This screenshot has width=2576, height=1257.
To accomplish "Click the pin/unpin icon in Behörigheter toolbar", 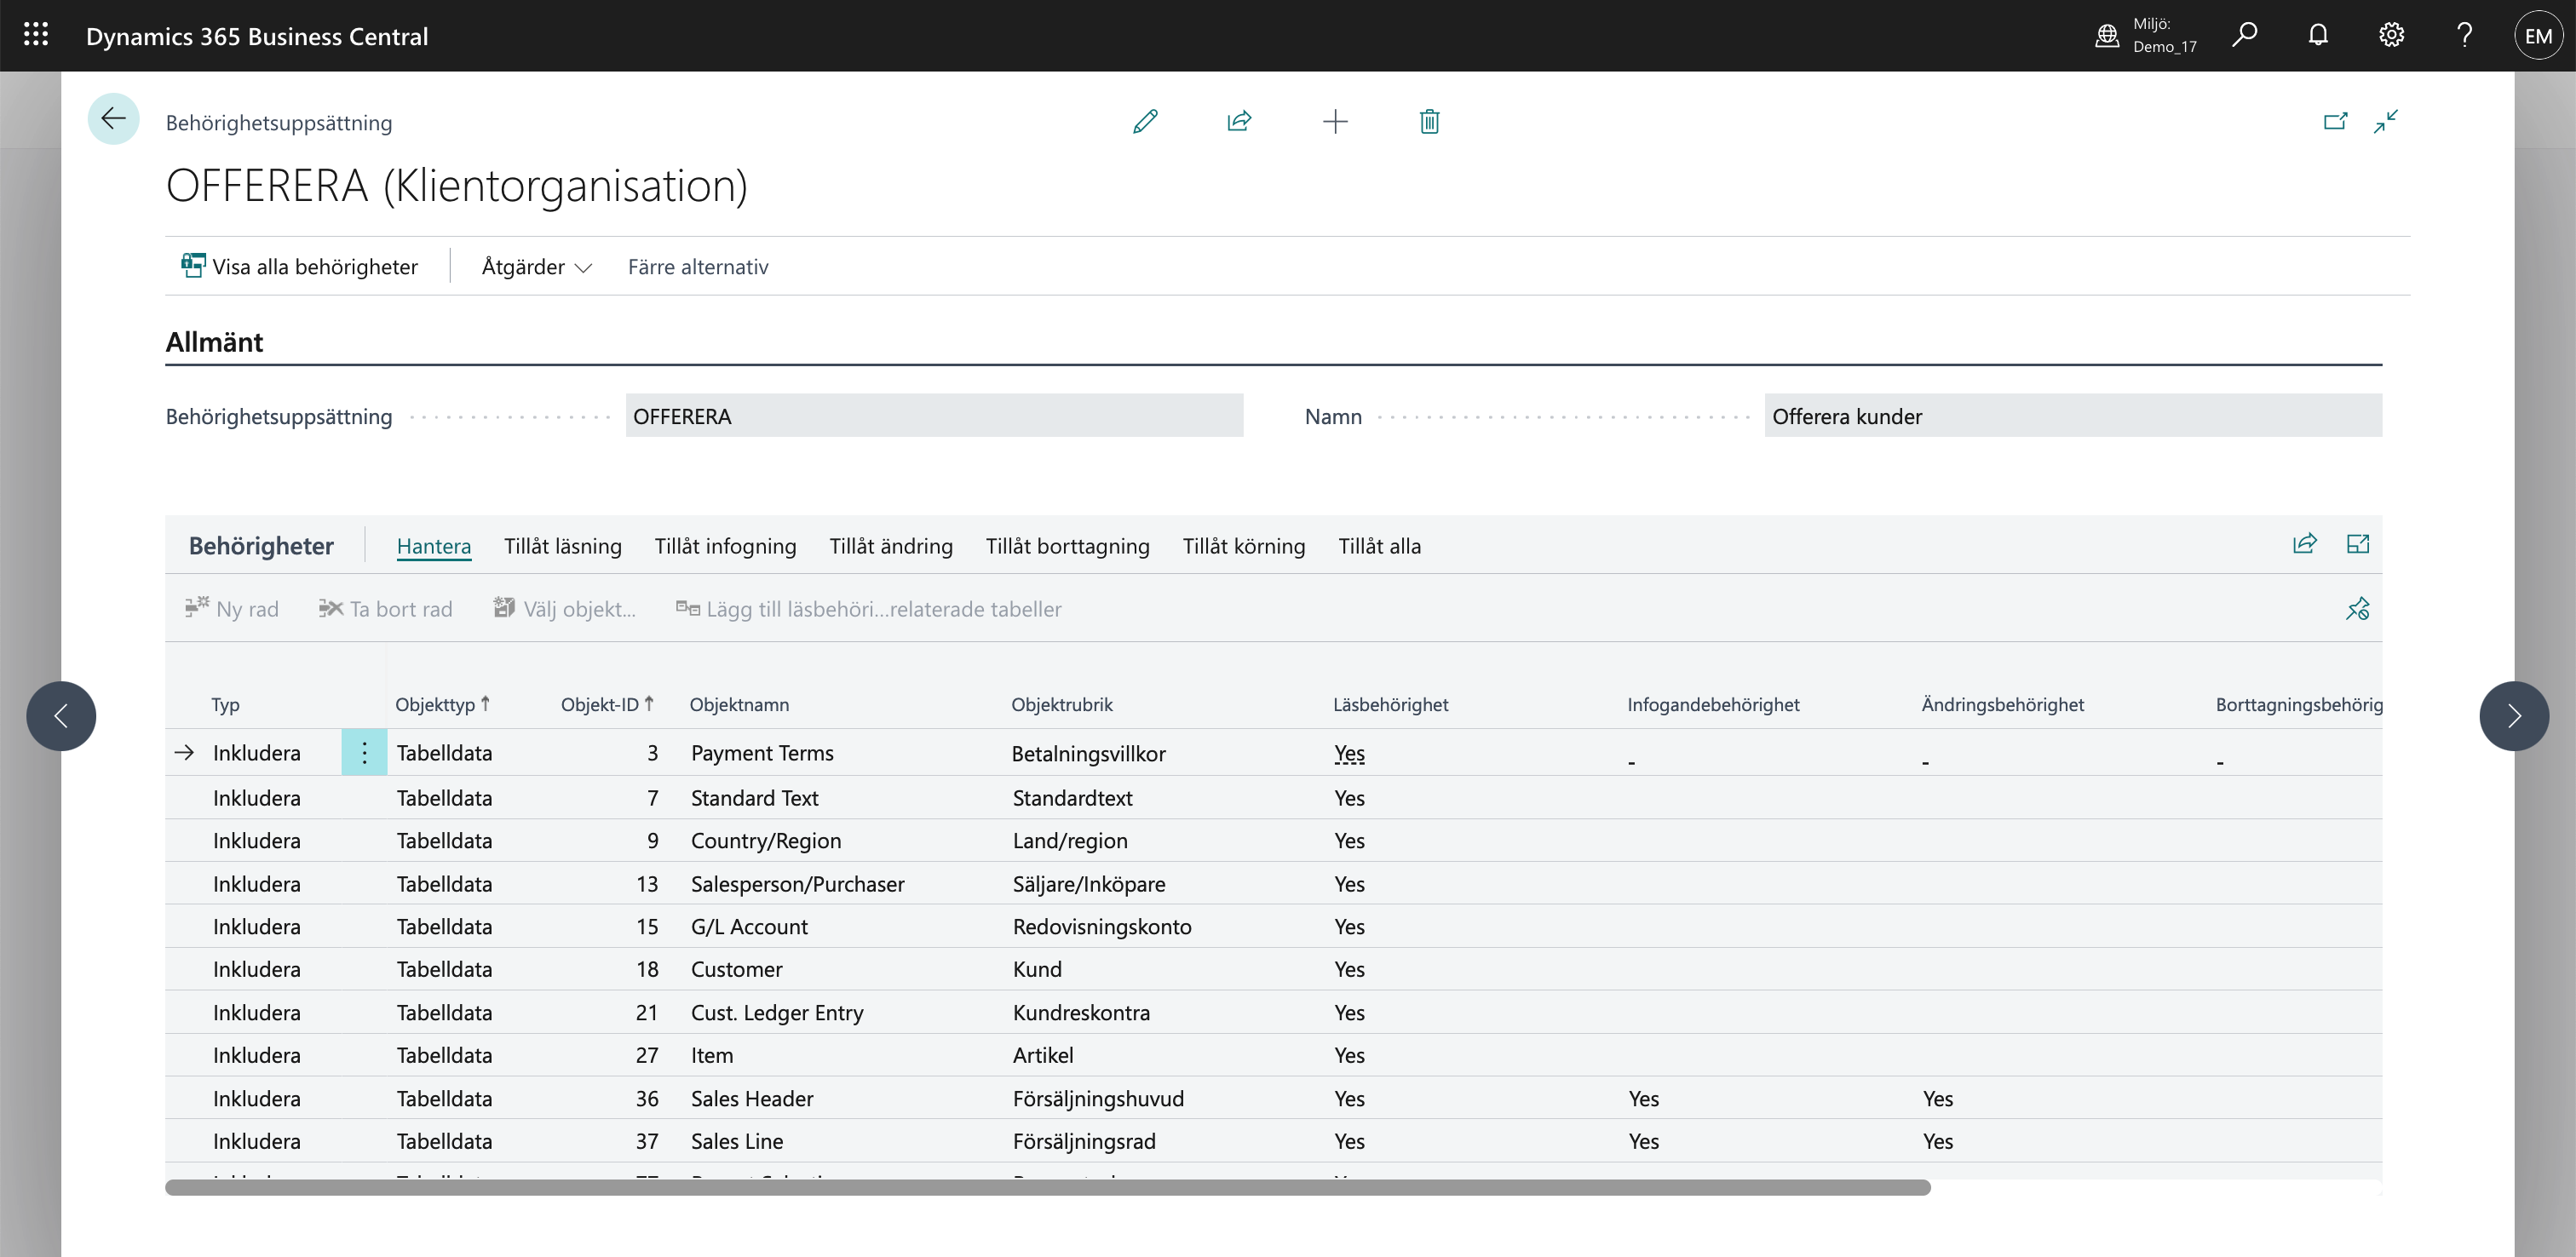I will pos(2358,608).
